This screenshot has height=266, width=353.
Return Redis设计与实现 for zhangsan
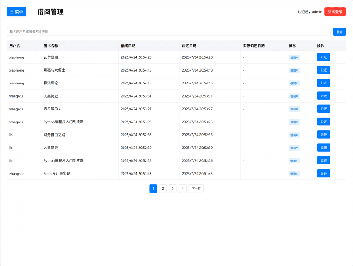(x=323, y=173)
